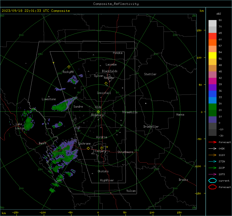This screenshot has height=216, width=232.
Task: Click the white plus marker west of Hanna
Action: pyautogui.click(x=146, y=103)
